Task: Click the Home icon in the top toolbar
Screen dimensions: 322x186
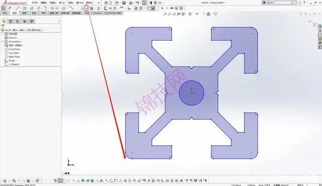Action: pos(106,3)
